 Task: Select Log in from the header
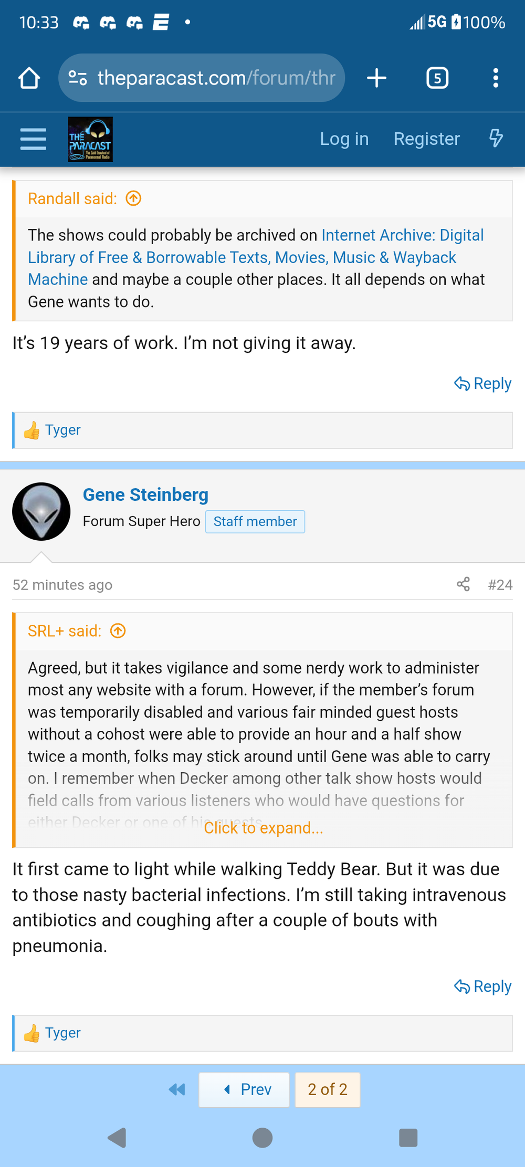344,139
